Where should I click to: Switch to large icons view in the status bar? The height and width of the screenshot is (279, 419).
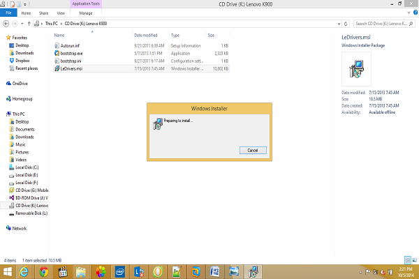(x=415, y=260)
